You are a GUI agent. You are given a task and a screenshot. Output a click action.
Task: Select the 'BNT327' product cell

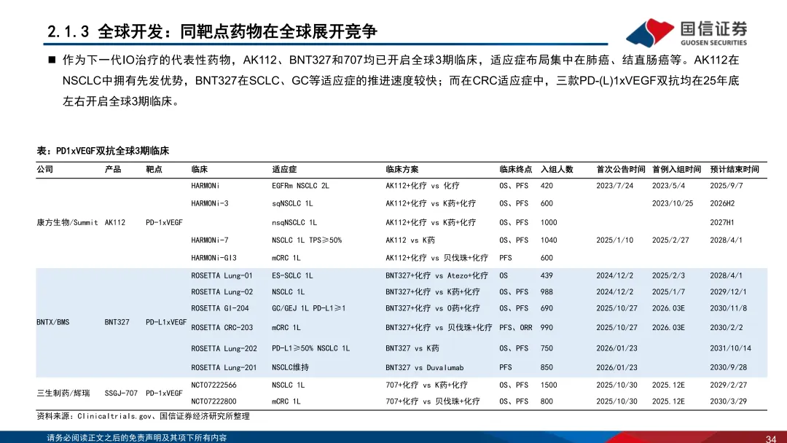tap(117, 322)
